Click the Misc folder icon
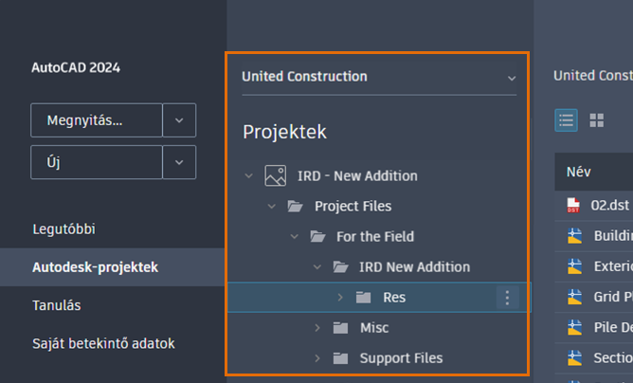 click(340, 328)
